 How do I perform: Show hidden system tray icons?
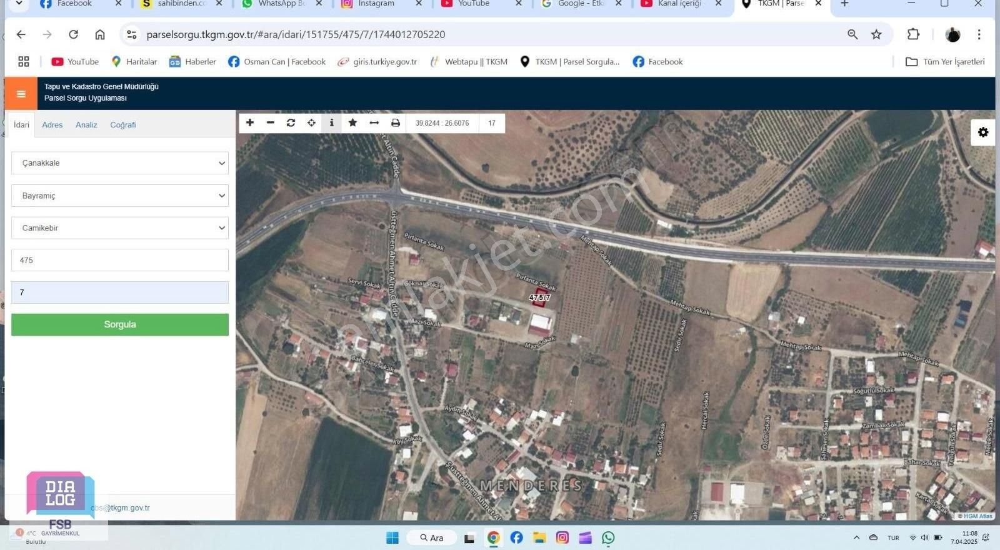coord(856,538)
